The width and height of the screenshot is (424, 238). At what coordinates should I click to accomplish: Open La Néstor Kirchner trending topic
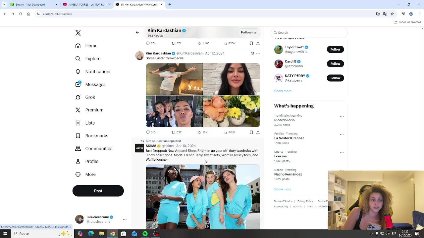tap(289, 138)
